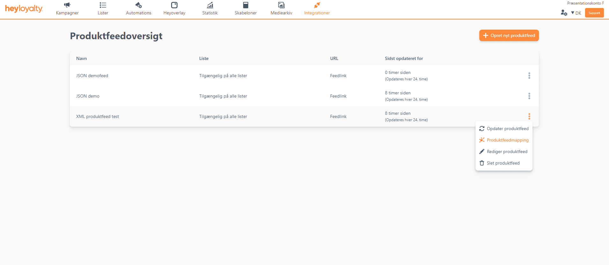The height and width of the screenshot is (265, 609).
Task: Click the URL column header
Action: click(334, 58)
